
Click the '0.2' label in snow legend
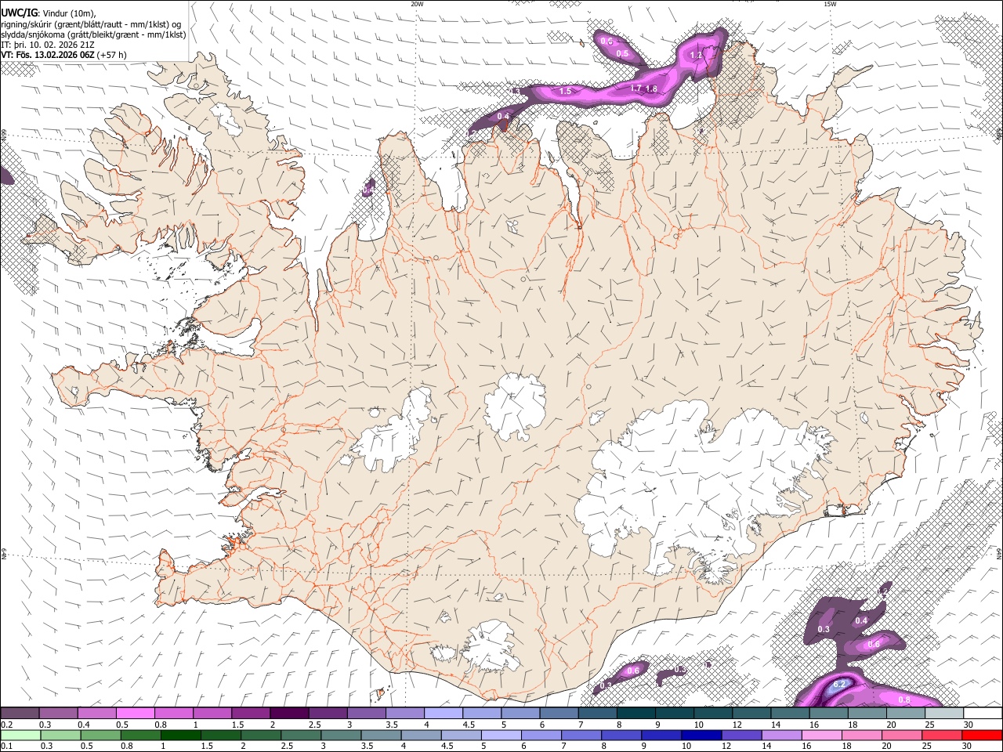click(7, 725)
